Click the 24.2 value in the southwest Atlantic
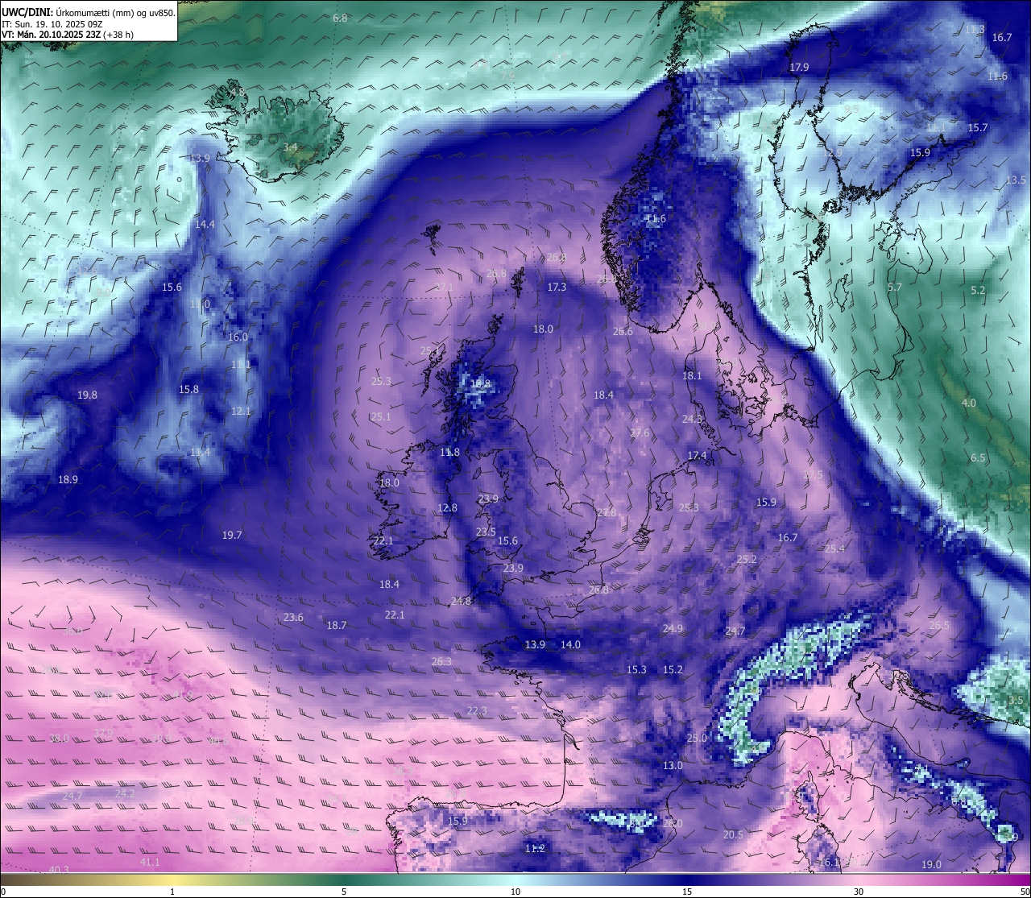 pos(125,794)
